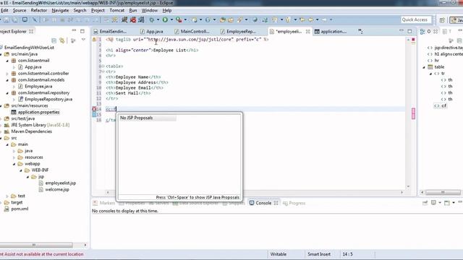Screen dimensions: 463x260
Task: Collapse the com.listsentmail package node
Action: [7, 61]
